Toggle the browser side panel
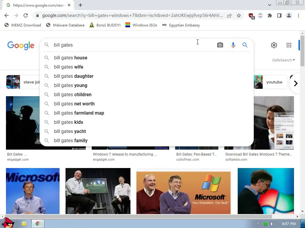This screenshot has width=305, height=228. pyautogui.click(x=279, y=15)
